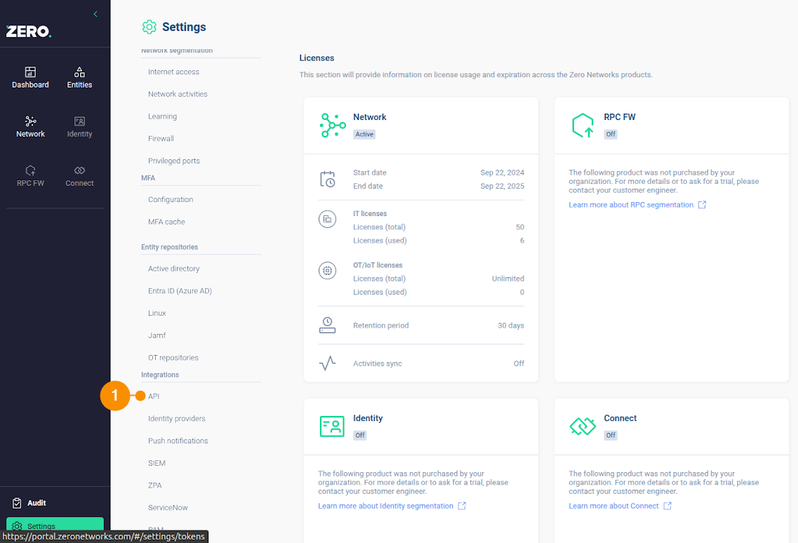Follow Learn more about Connect link

click(613, 506)
